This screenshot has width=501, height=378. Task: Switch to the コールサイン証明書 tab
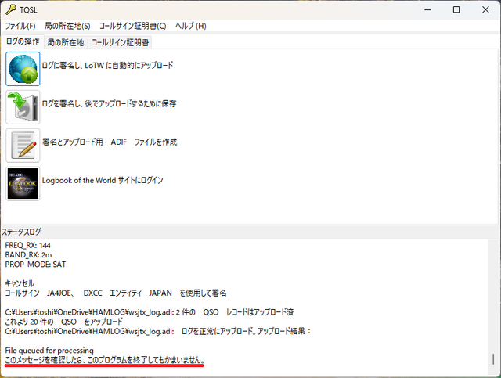tap(120, 42)
